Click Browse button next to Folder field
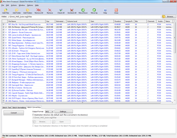Screen dimensions: 177x138 [x=169, y=17]
